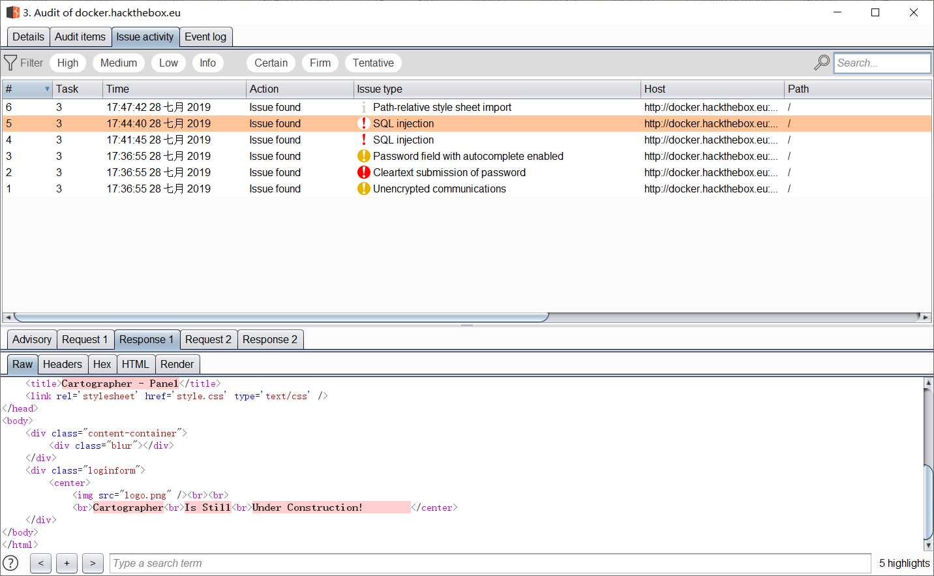Open the Response 2 tab
Image resolution: width=934 pixels, height=576 pixels.
pyautogui.click(x=270, y=339)
